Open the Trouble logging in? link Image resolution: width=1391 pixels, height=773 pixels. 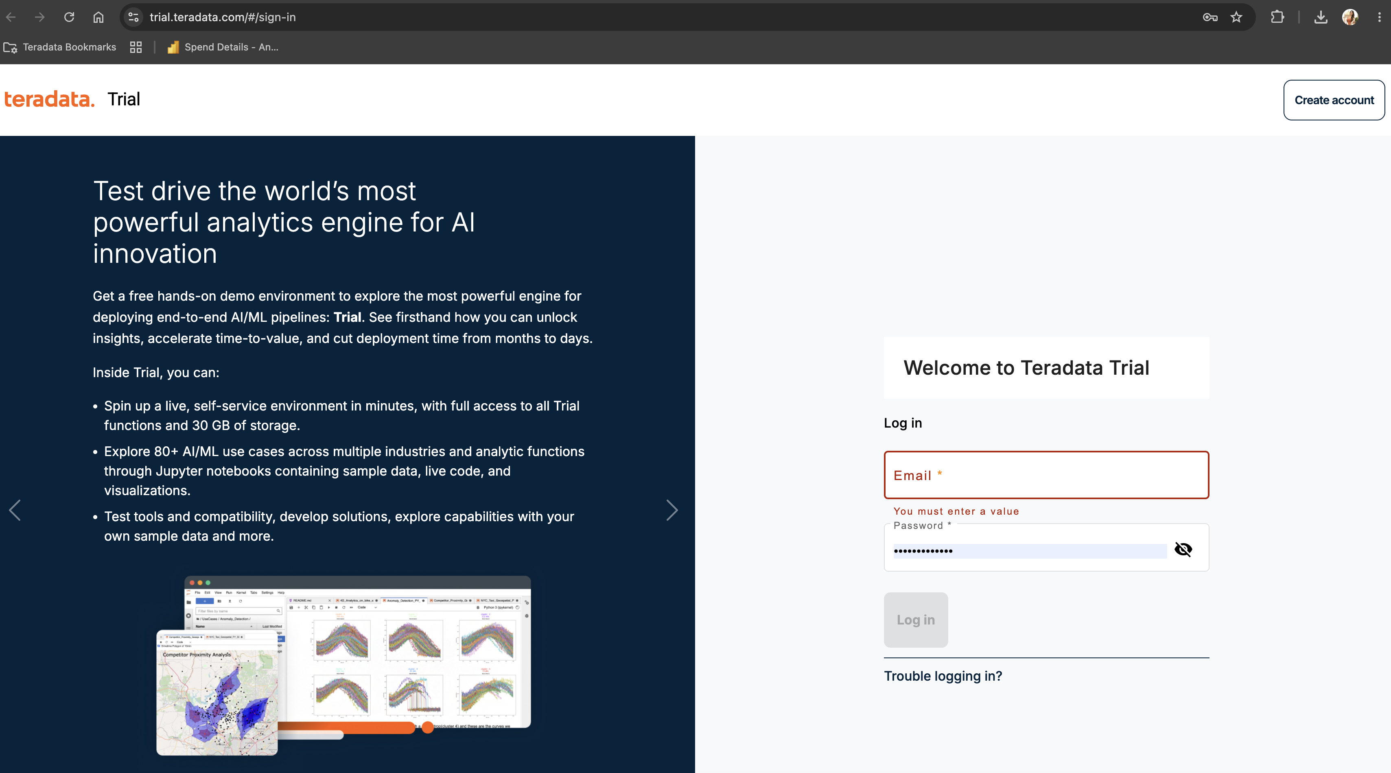tap(943, 676)
